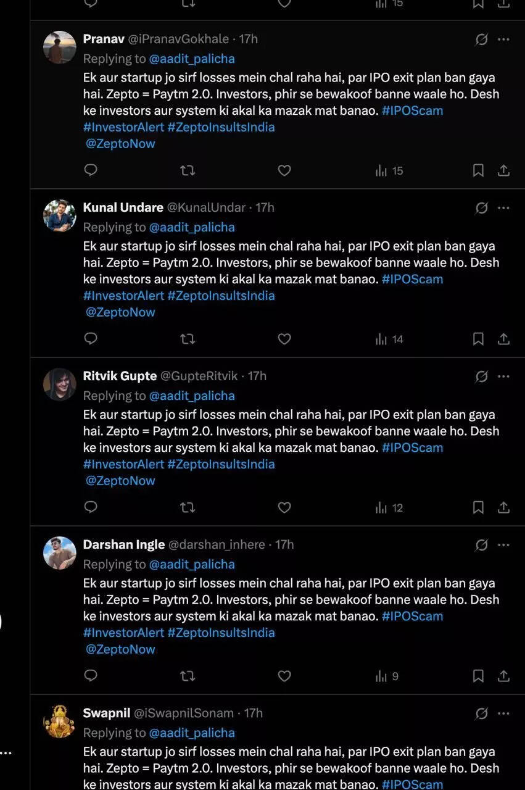Bookmark Kunal Undare's tweet

point(478,339)
